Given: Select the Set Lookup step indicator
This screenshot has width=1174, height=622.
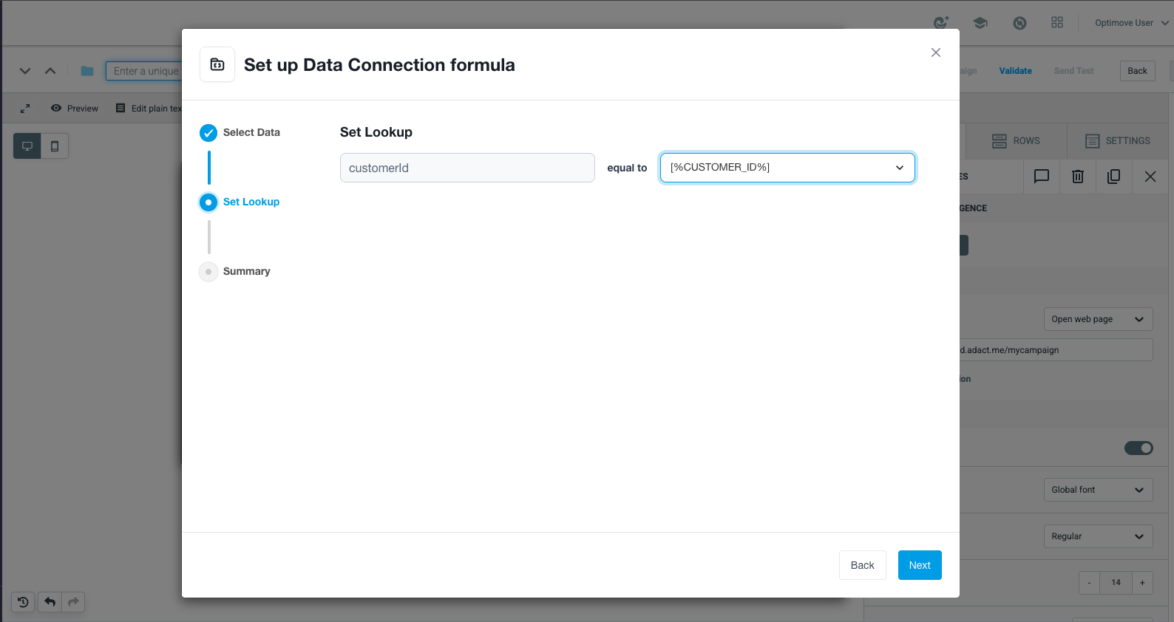Looking at the screenshot, I should tap(208, 202).
